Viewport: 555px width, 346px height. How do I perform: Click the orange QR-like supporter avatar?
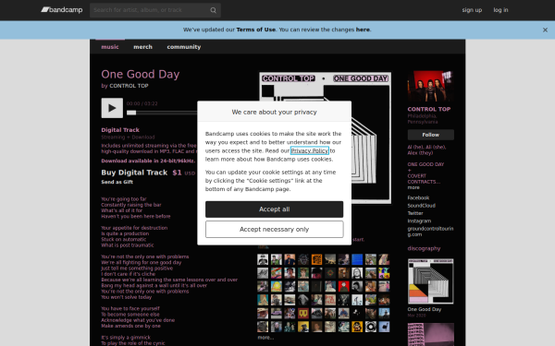tap(316, 259)
